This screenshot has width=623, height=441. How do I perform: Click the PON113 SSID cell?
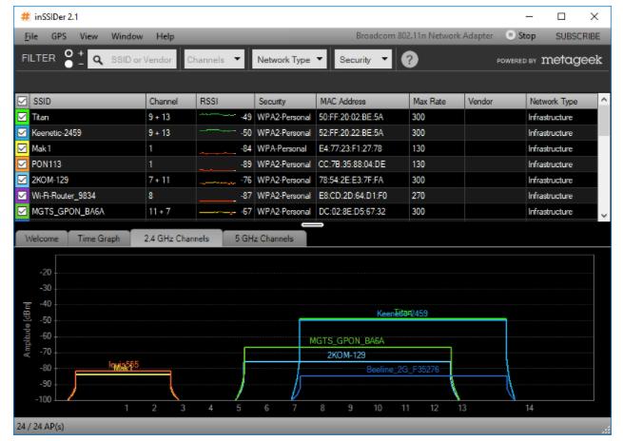pos(88,163)
